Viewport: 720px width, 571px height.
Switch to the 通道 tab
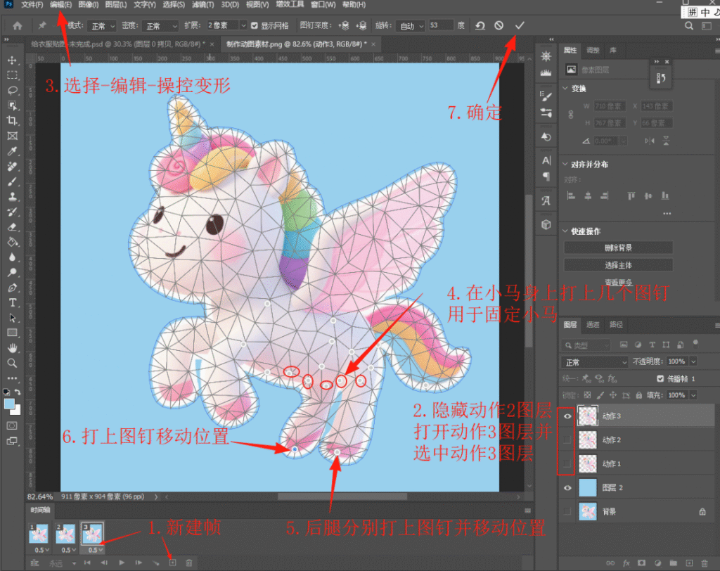point(593,325)
